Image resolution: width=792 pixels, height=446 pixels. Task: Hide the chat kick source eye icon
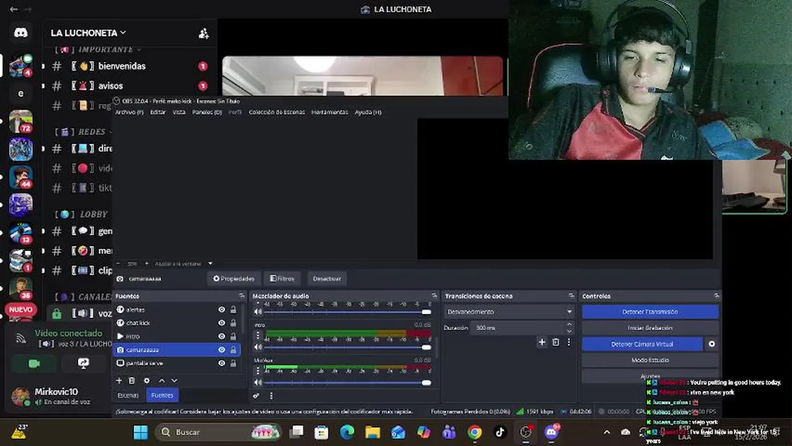click(221, 323)
